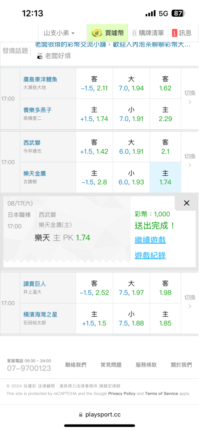
Task: Select 大 7.5, 1.97 over option
Action: [x=131, y=288]
